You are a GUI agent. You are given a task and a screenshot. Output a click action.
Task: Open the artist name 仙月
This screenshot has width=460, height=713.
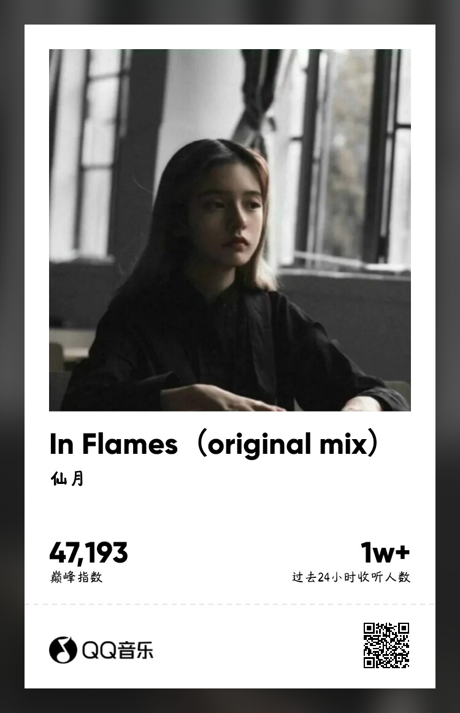pos(67,478)
